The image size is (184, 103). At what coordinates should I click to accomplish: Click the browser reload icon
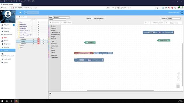[x=122, y=8]
